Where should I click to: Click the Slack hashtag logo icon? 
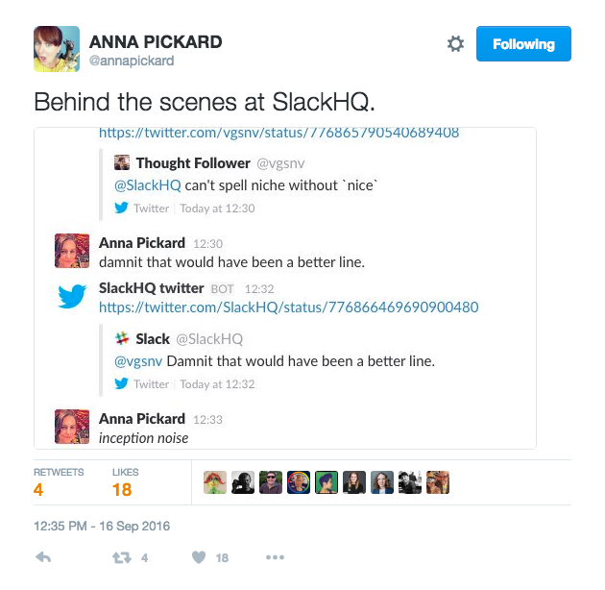tap(122, 338)
